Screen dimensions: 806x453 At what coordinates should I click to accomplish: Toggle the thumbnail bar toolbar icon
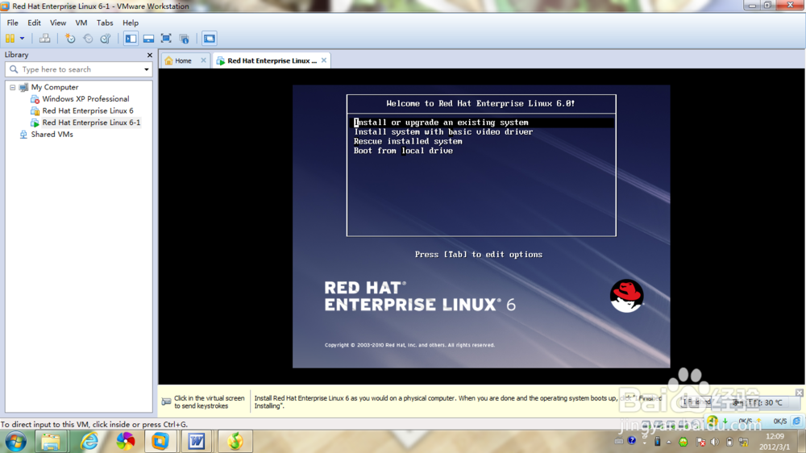(148, 39)
